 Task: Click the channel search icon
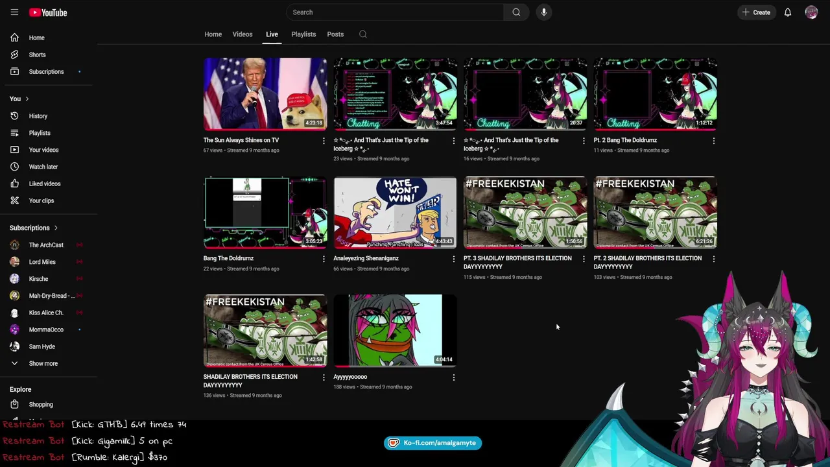point(363,34)
